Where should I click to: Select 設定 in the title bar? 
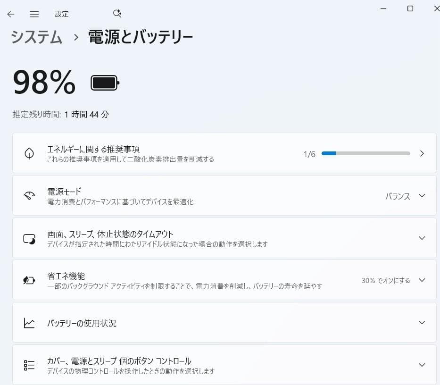tap(62, 14)
